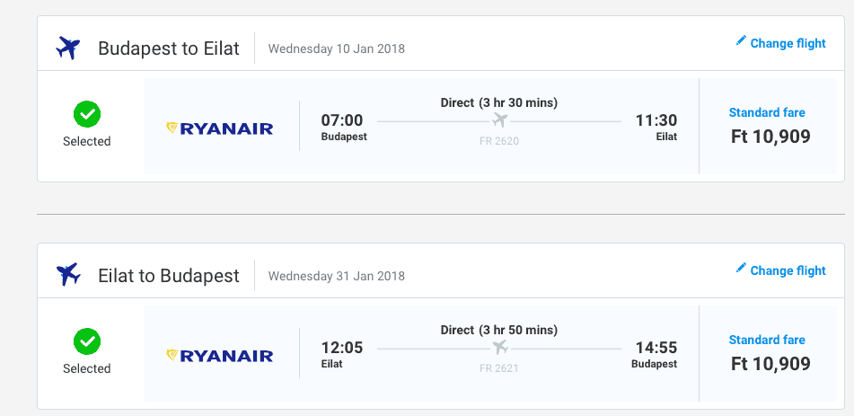
Task: Click the Wednesday 10 Jan 2018 date
Action: (337, 49)
